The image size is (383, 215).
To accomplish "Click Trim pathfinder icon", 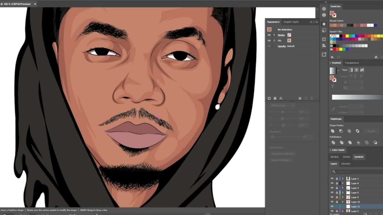I will coord(342,143).
